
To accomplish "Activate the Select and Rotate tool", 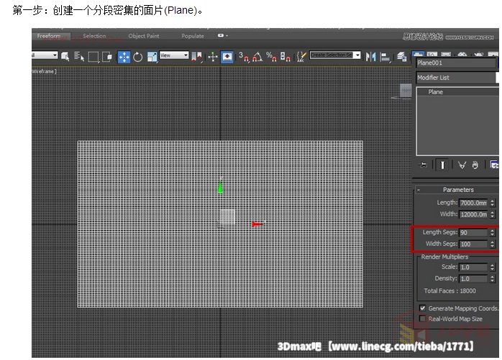I will 137,57.
